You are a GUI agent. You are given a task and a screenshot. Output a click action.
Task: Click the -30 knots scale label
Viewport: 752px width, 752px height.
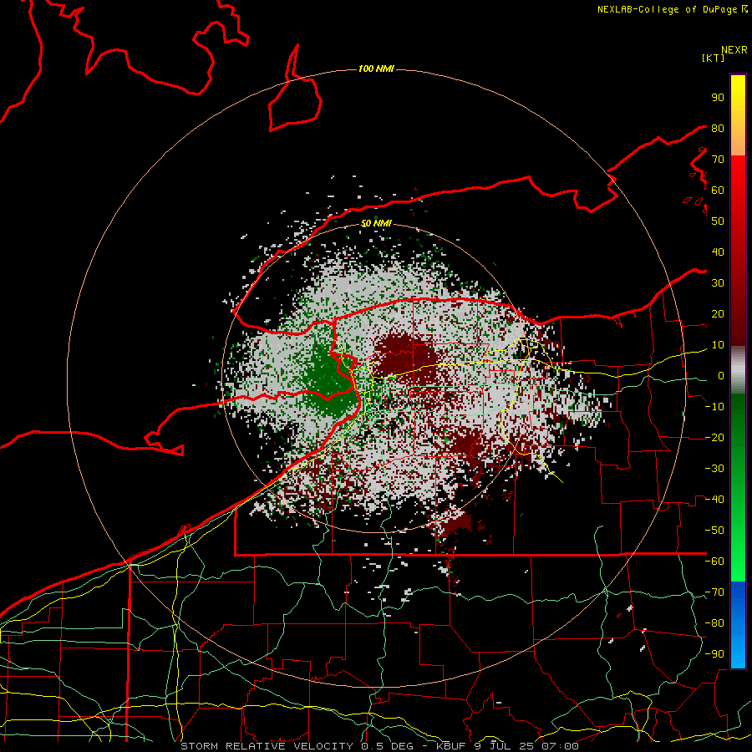click(x=714, y=469)
